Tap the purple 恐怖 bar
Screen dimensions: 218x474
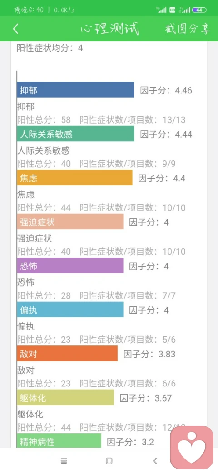pos(70,265)
